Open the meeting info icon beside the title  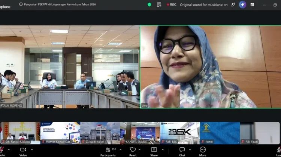click(21, 4)
